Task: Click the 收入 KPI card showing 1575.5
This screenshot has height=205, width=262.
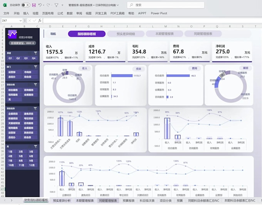Action: click(63, 52)
